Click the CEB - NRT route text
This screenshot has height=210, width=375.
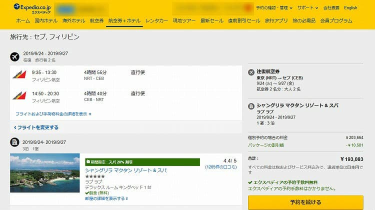click(x=94, y=99)
